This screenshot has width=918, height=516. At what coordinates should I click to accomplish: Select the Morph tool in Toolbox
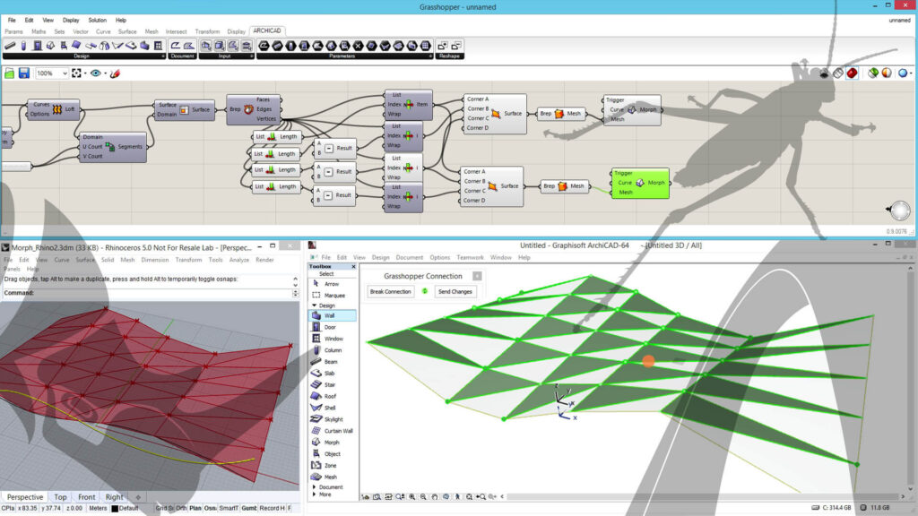(332, 443)
